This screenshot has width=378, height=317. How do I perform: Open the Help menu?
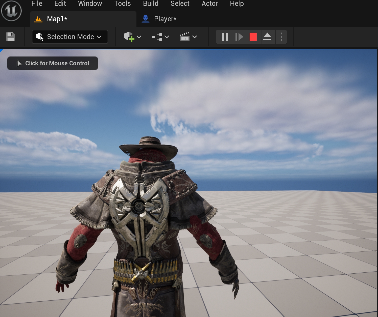coord(237,4)
